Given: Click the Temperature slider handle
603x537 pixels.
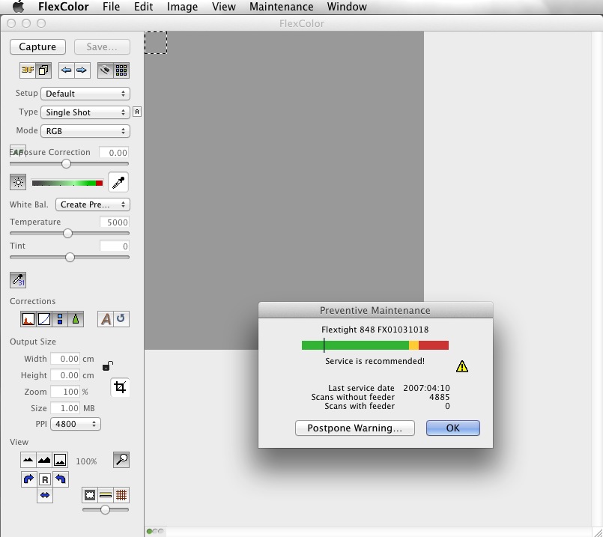Looking at the screenshot, I should [67, 234].
